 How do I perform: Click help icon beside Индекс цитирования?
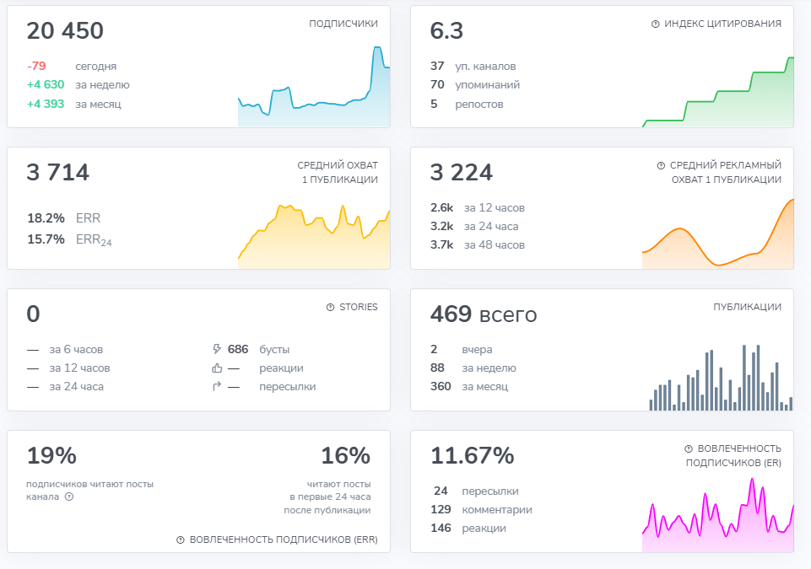pyautogui.click(x=656, y=24)
